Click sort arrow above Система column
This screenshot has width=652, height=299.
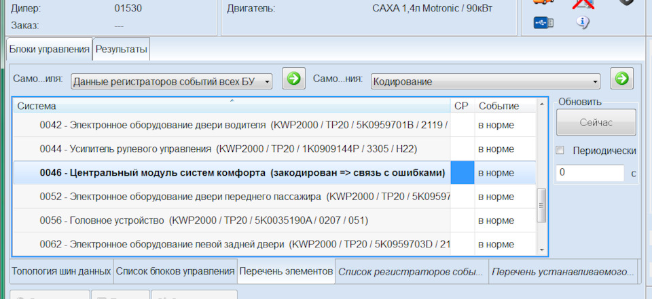(x=232, y=100)
